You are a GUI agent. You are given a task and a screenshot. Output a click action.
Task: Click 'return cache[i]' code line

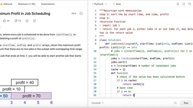click(133, 84)
